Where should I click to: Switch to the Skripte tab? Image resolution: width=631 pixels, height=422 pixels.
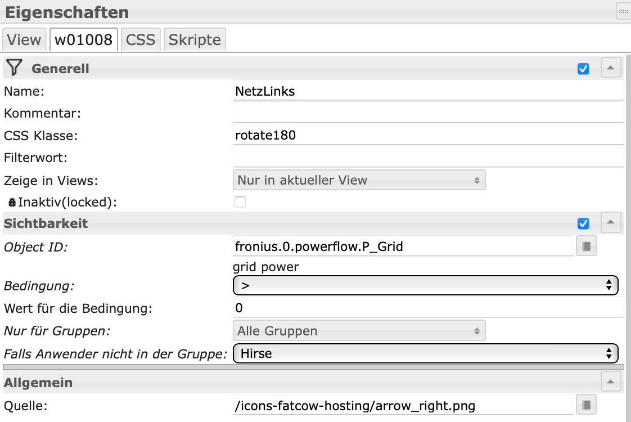tap(195, 40)
